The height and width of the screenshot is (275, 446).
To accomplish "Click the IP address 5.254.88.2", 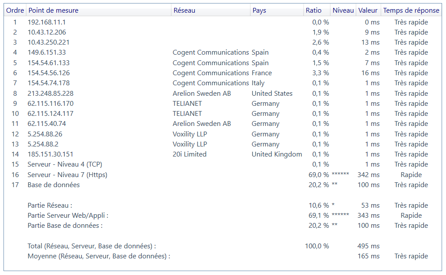I will coord(43,144).
